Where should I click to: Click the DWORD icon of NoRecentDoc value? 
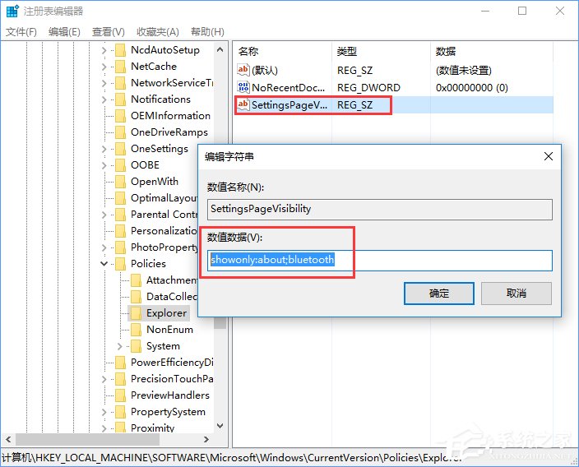(x=243, y=87)
